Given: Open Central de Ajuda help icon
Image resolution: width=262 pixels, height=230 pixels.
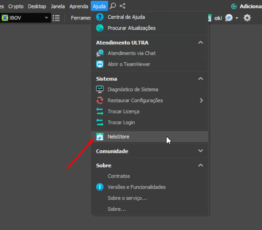Looking at the screenshot, I should 100,17.
